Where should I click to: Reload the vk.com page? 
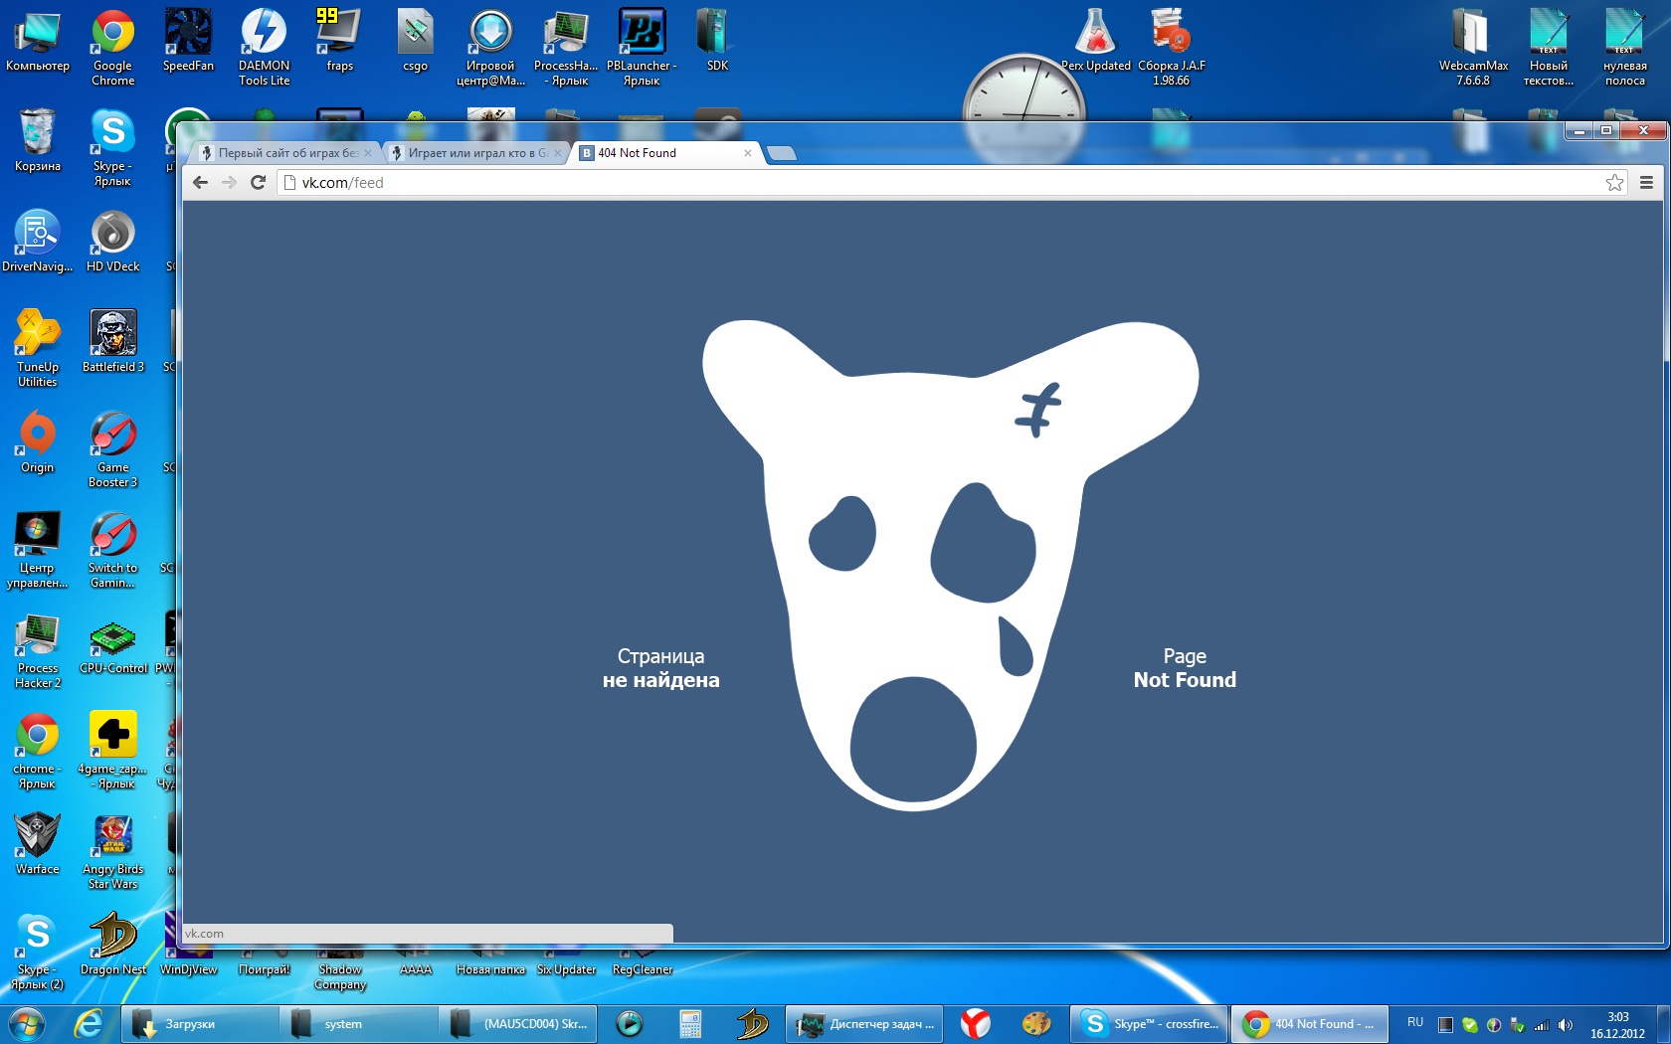(x=258, y=182)
